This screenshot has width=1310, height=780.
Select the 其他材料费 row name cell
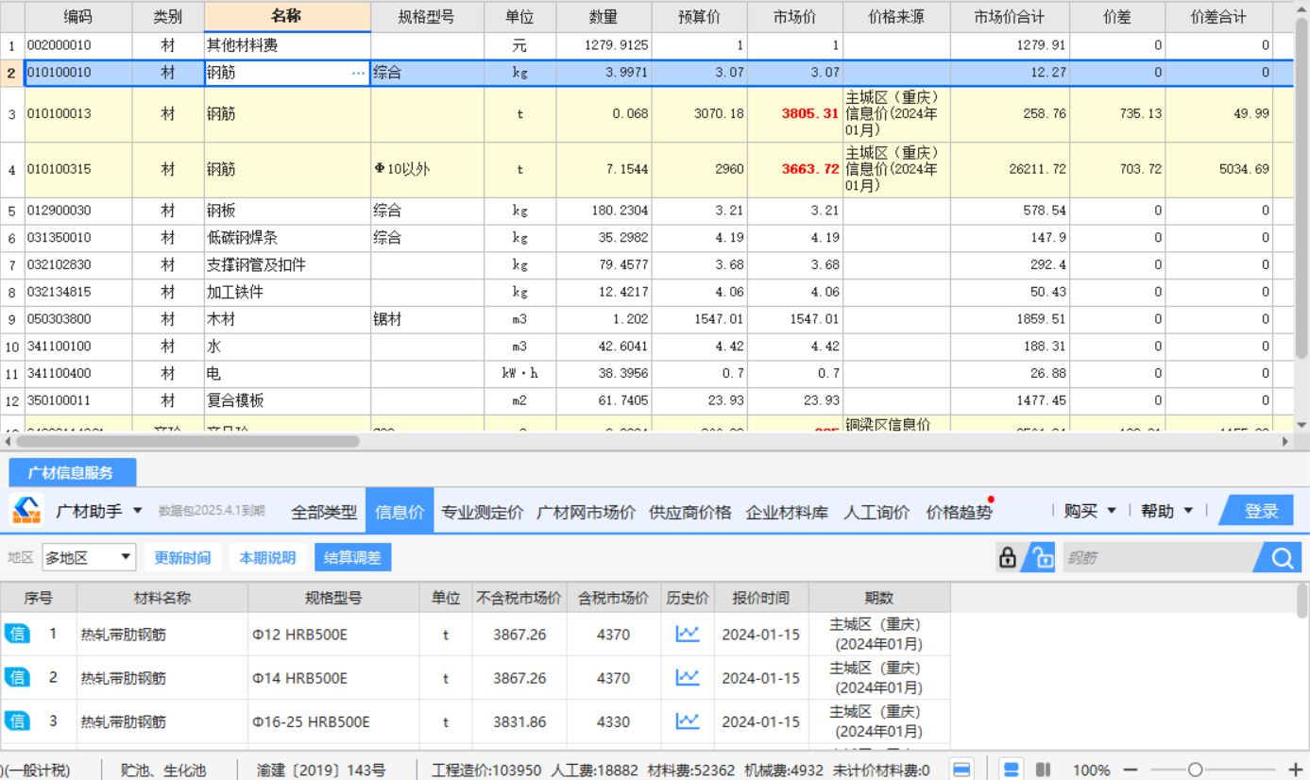pos(287,45)
